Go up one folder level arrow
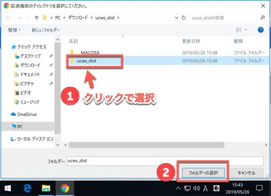The width and height of the screenshot is (271, 196). 37,18
